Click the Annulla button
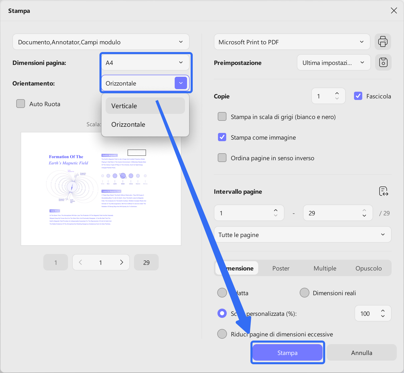Image resolution: width=404 pixels, height=373 pixels. tap(361, 353)
